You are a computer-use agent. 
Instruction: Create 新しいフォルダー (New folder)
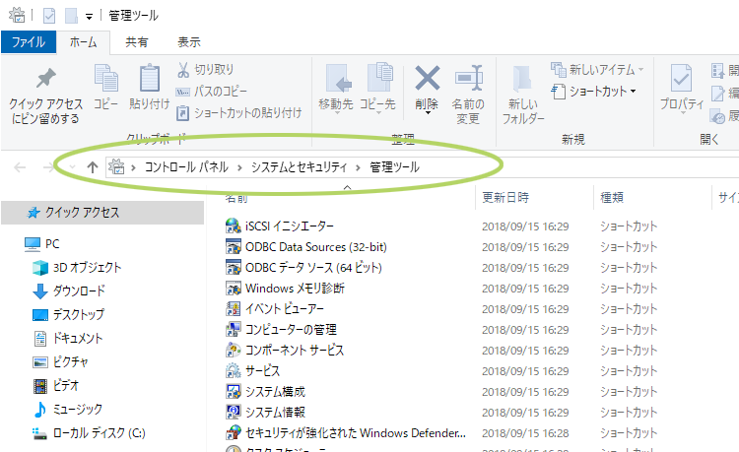click(x=522, y=96)
